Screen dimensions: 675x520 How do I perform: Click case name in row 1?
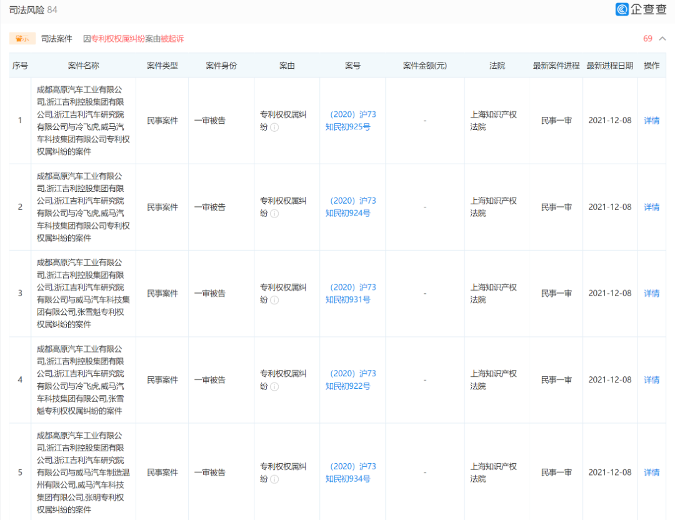tap(83, 121)
